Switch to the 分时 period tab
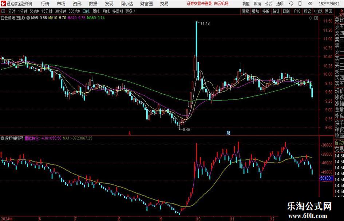Image resolution: width=344 pixels, height=221 pixels. [x=12, y=11]
